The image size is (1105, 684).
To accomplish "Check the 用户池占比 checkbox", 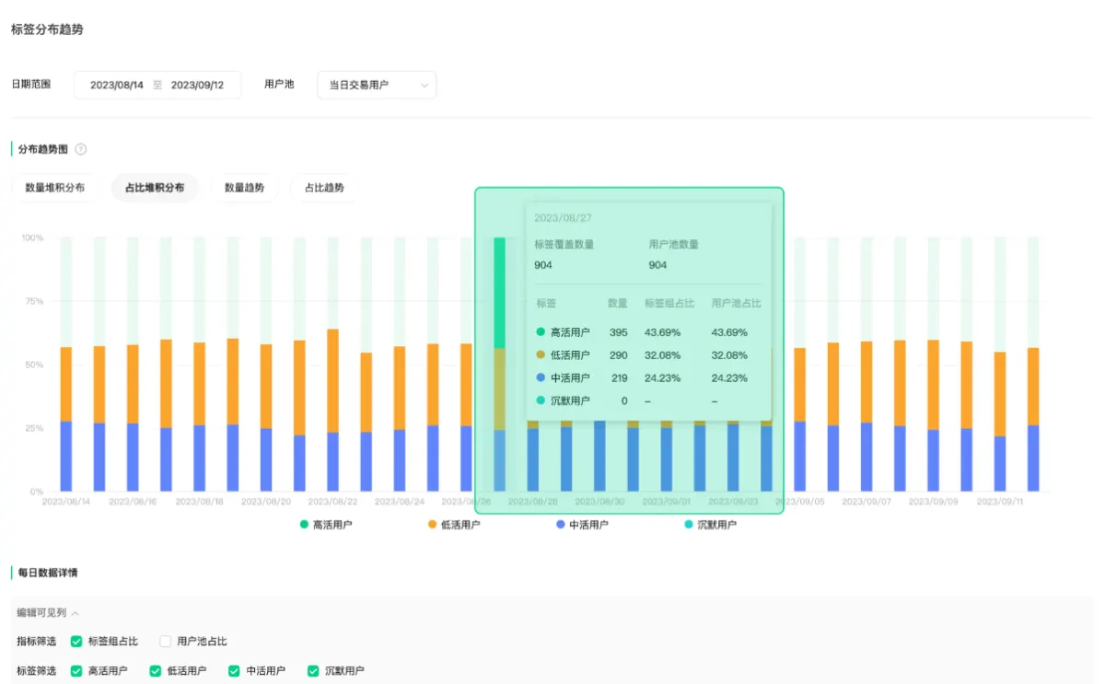I will [x=165, y=642].
